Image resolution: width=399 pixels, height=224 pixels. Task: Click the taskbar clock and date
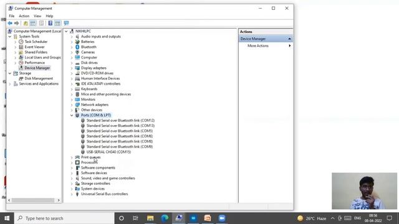click(x=373, y=218)
